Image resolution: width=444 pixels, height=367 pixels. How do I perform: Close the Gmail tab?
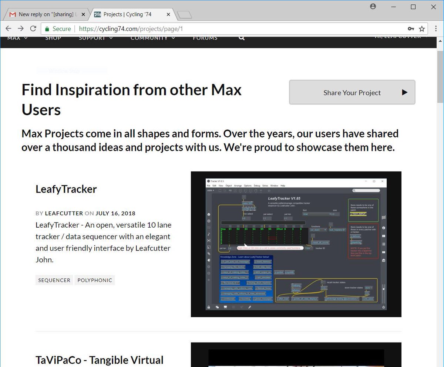coord(83,14)
